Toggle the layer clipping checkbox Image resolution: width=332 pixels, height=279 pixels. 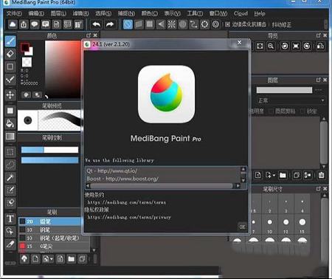click(x=271, y=111)
